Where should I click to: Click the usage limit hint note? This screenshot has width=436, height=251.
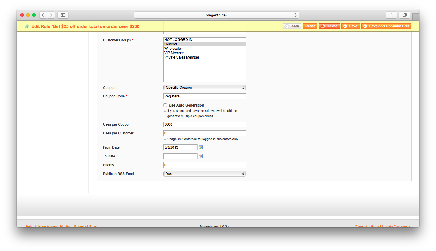point(203,139)
